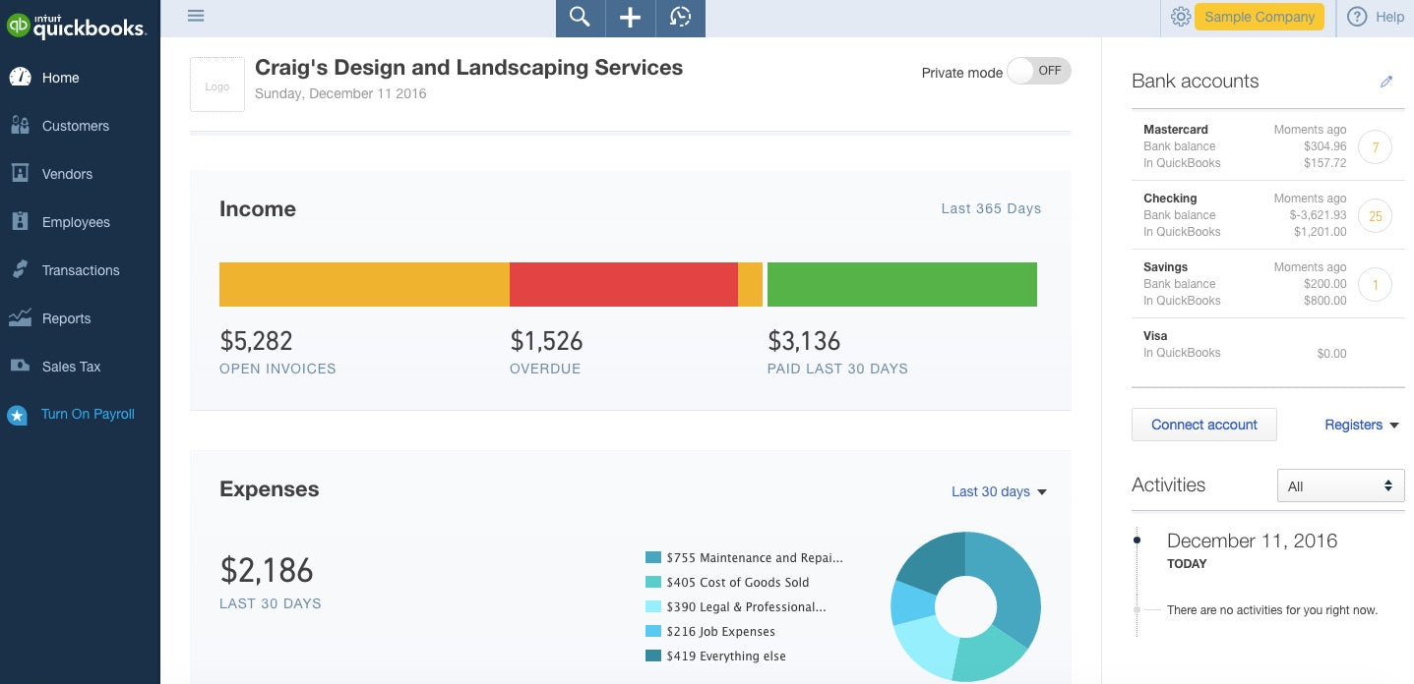Image resolution: width=1414 pixels, height=684 pixels.
Task: Click Turn On Payroll link
Action: (x=88, y=415)
